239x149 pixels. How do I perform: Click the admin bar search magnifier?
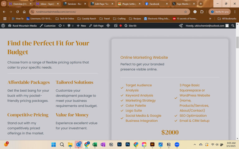tap(233, 26)
